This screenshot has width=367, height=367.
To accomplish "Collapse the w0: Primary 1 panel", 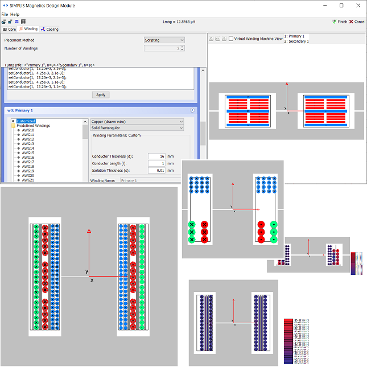I will [192, 110].
